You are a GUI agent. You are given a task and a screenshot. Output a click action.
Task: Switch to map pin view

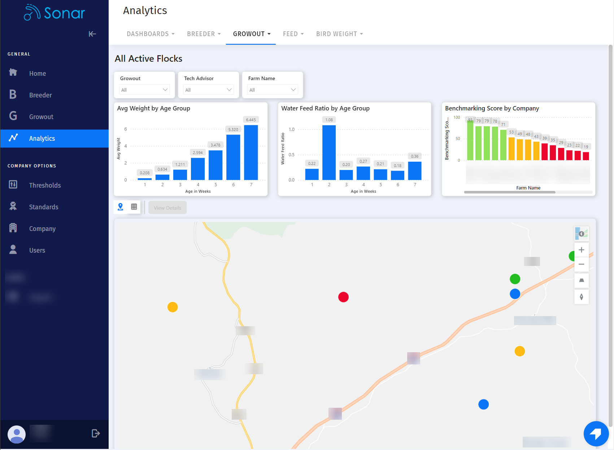121,207
